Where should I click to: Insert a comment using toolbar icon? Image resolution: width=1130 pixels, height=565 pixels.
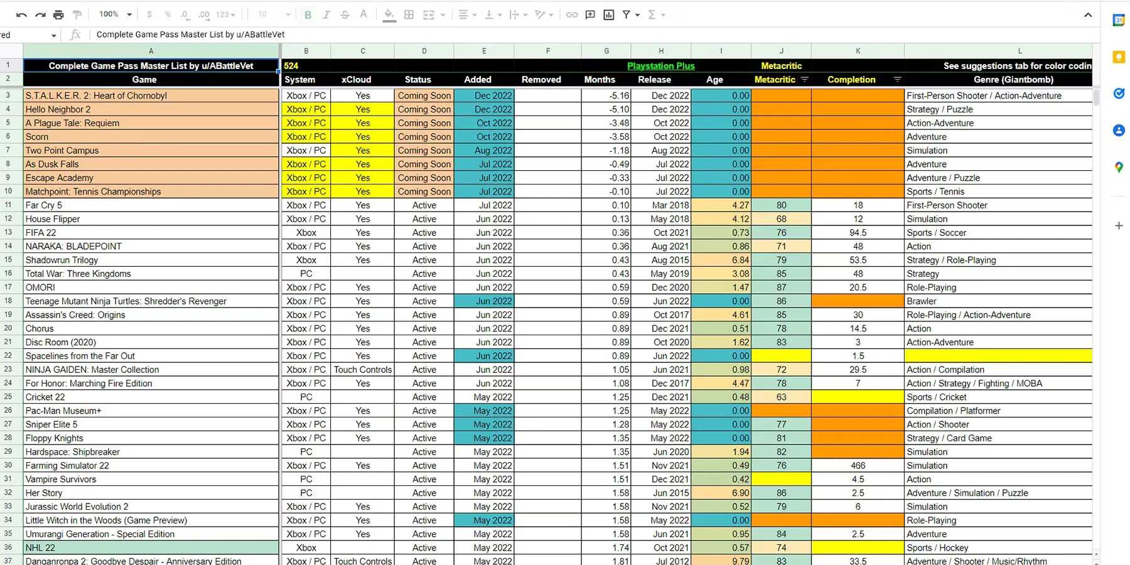tap(590, 14)
